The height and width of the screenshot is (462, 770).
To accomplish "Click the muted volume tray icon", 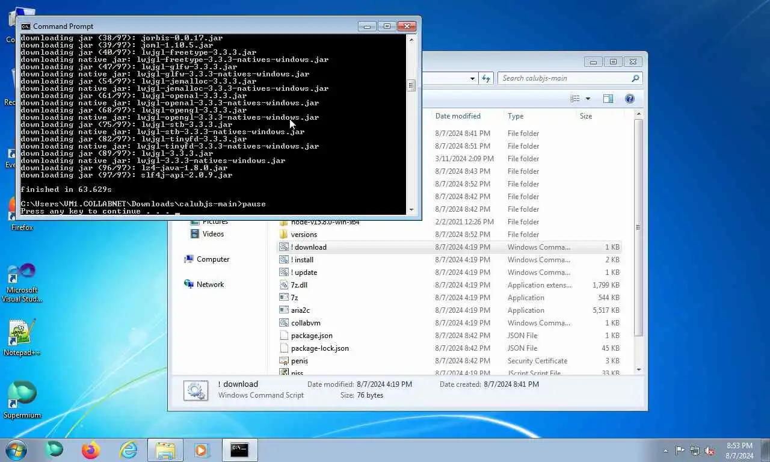I will (x=710, y=450).
